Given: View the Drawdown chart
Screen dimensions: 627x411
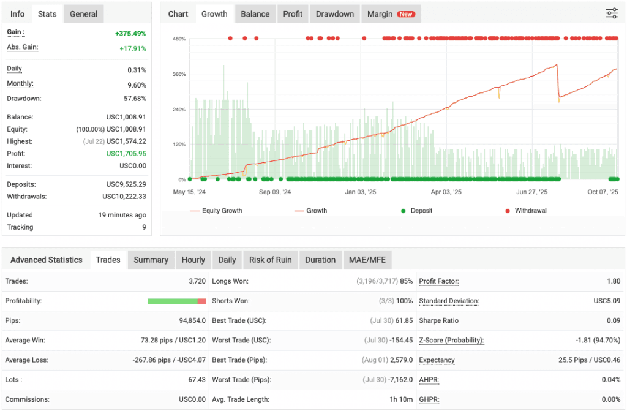Looking at the screenshot, I should pyautogui.click(x=334, y=13).
